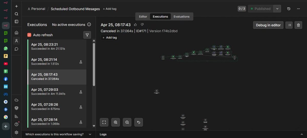Viewport: 307px width, 138px height.
Task: Click Add tag next to the workflow name
Action: 109,9
